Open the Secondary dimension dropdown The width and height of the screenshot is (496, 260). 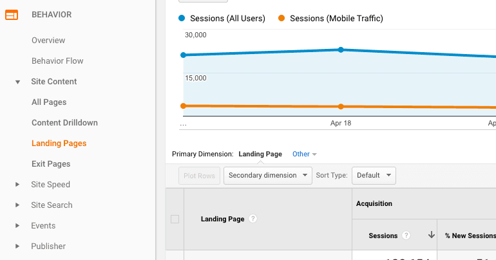[x=267, y=175]
